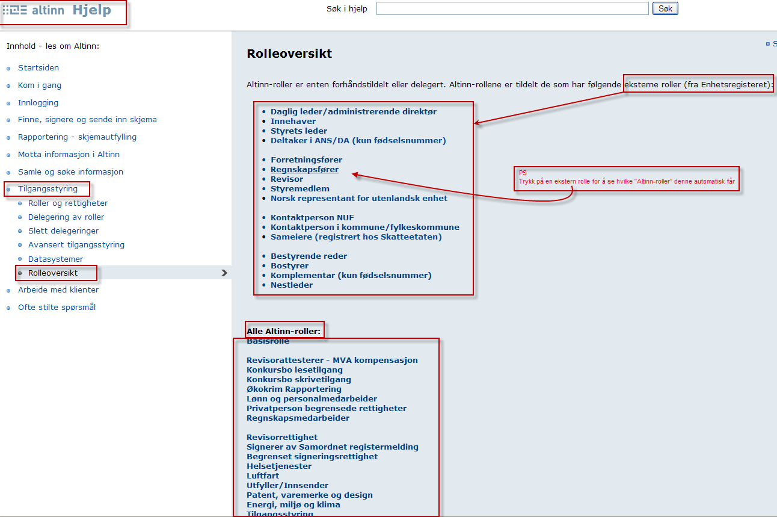
Task: Click the 'Alle Altinn-roller:' heading text
Action: 283,332
